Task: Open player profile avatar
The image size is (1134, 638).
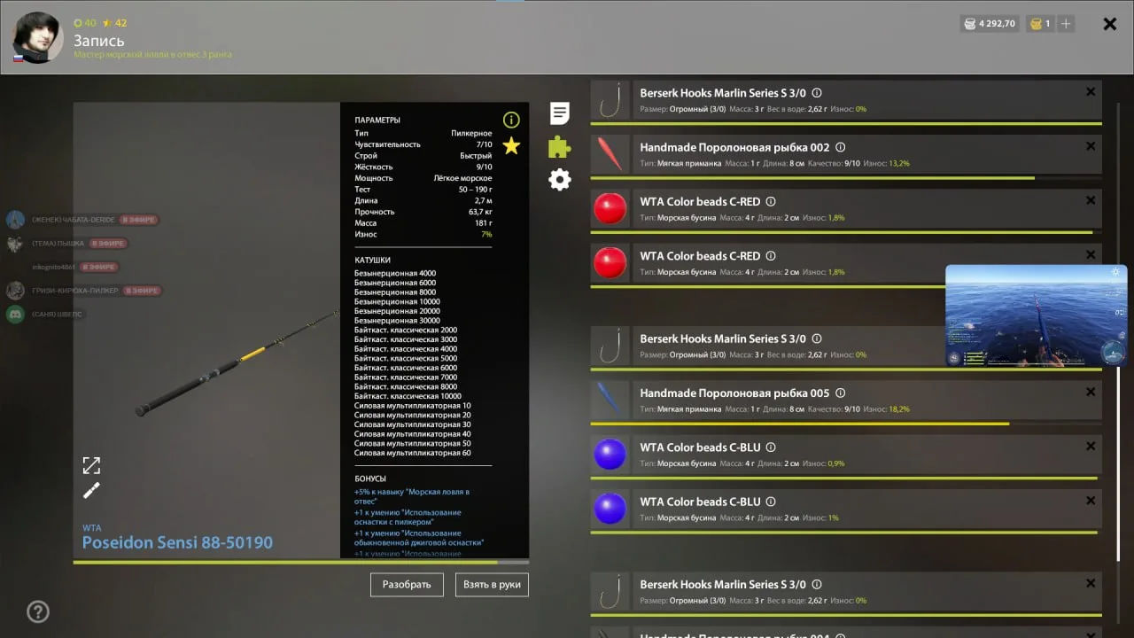Action: click(x=37, y=37)
